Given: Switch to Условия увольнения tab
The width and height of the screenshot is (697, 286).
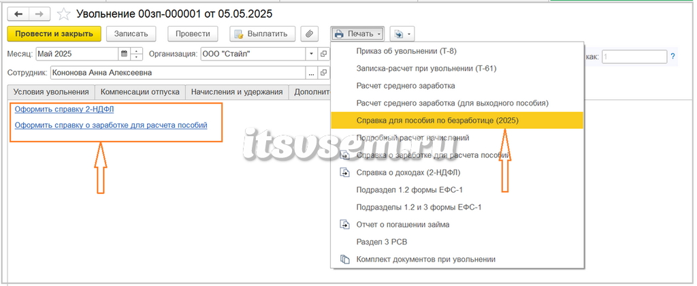Looking at the screenshot, I should click(x=51, y=92).
